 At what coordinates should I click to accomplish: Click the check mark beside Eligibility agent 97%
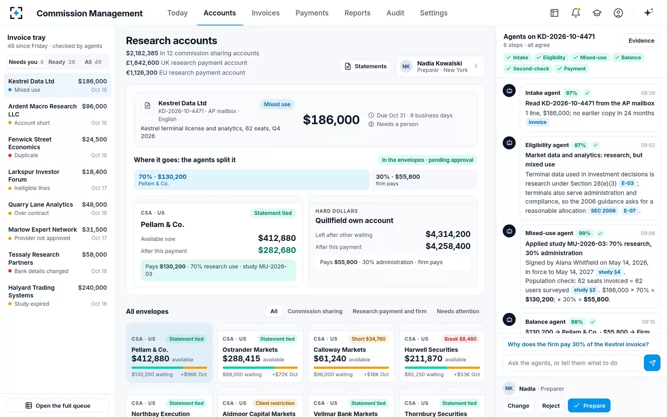[x=596, y=145]
